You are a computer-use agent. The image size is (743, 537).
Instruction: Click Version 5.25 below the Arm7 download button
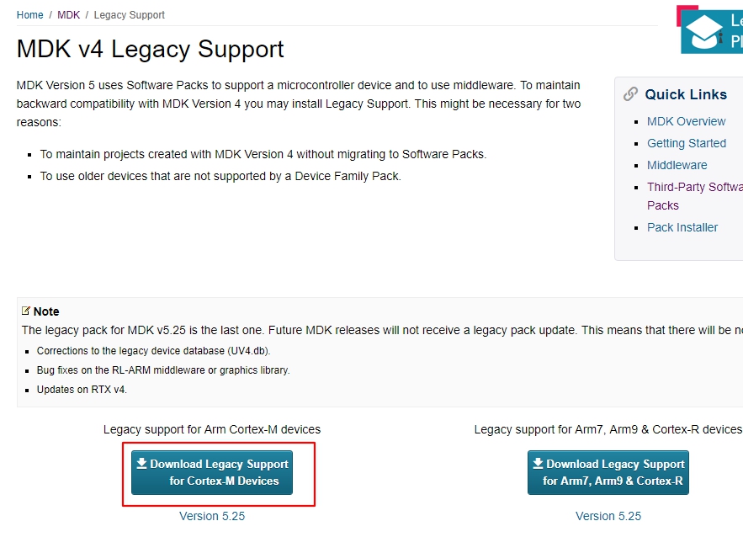(608, 516)
